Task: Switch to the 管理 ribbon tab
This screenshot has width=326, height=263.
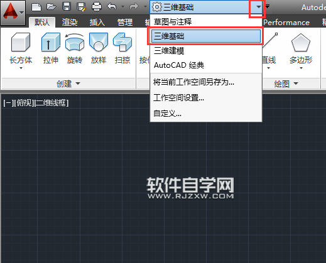Action: click(x=125, y=22)
